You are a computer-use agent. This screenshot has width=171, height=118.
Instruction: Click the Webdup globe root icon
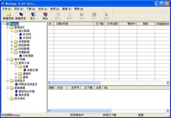8,24
